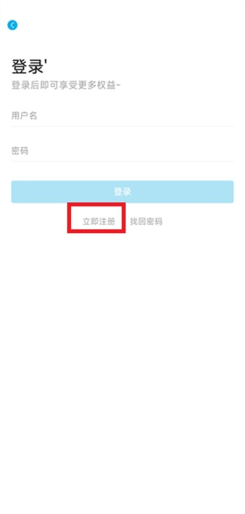Screen dimensions: 245x514
Task: Click the subtitle 登录后即可享受更多权益~
Action: (x=67, y=85)
